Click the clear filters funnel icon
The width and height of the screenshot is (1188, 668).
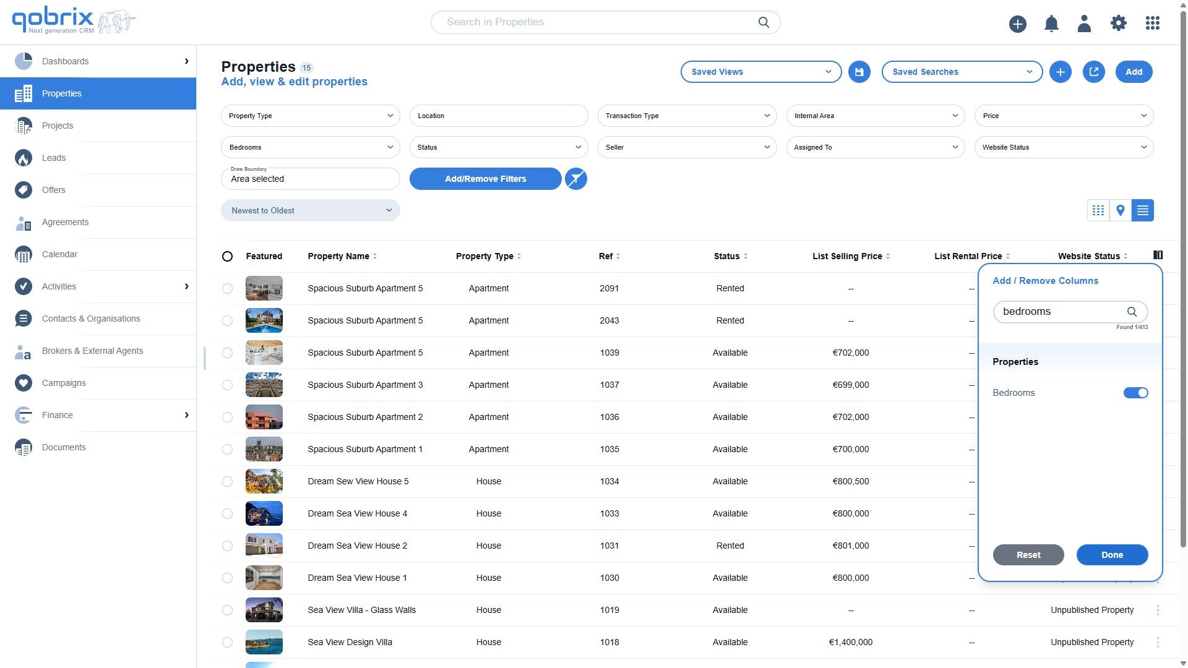(575, 179)
